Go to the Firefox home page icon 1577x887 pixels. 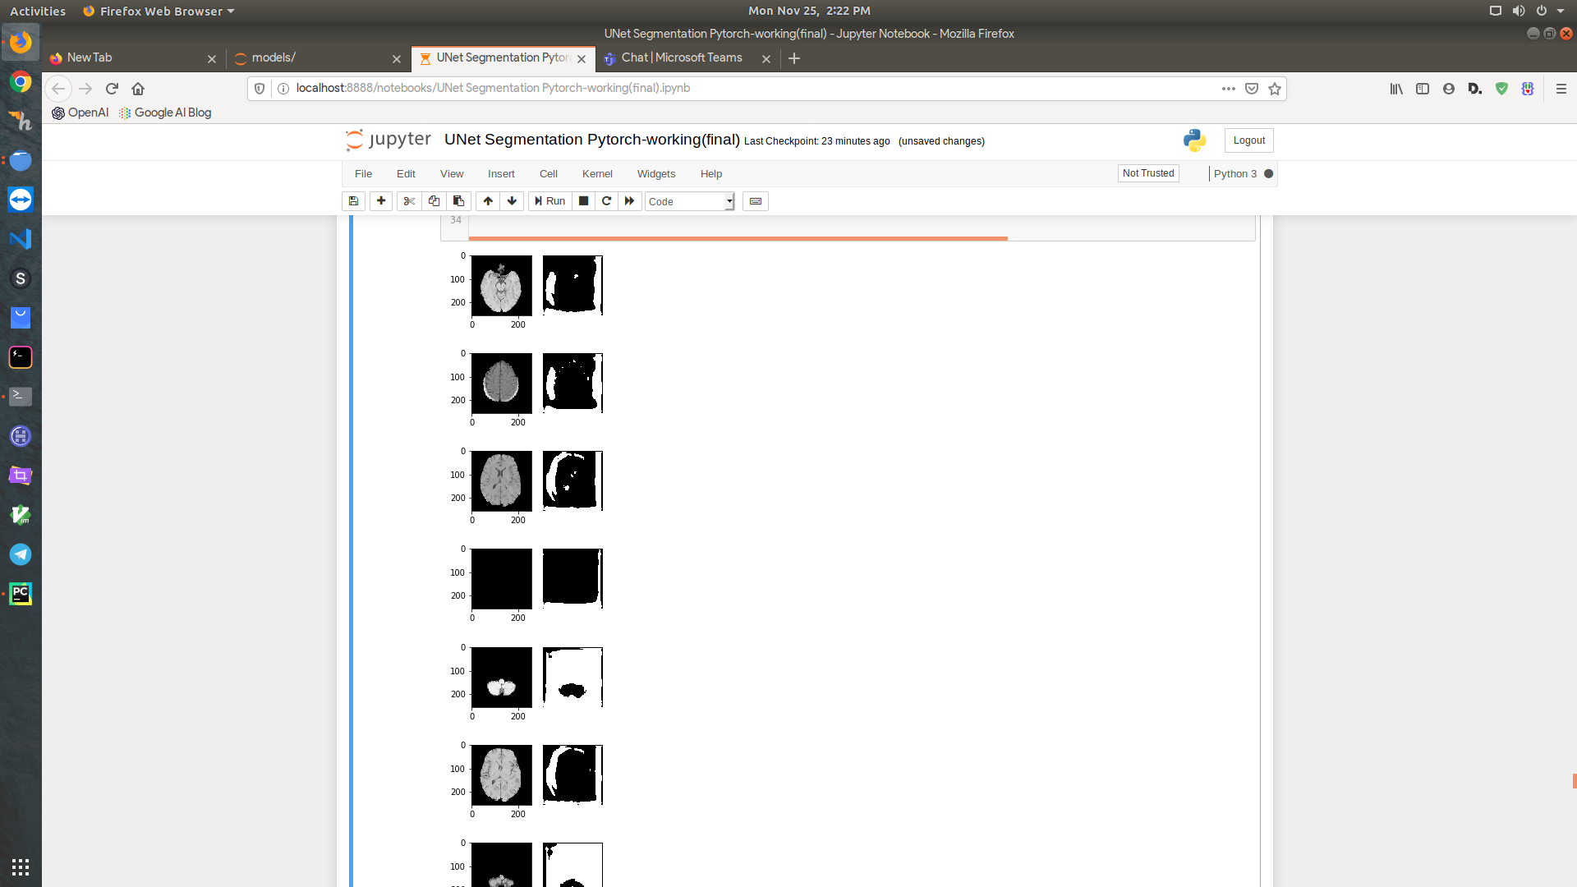coord(138,89)
